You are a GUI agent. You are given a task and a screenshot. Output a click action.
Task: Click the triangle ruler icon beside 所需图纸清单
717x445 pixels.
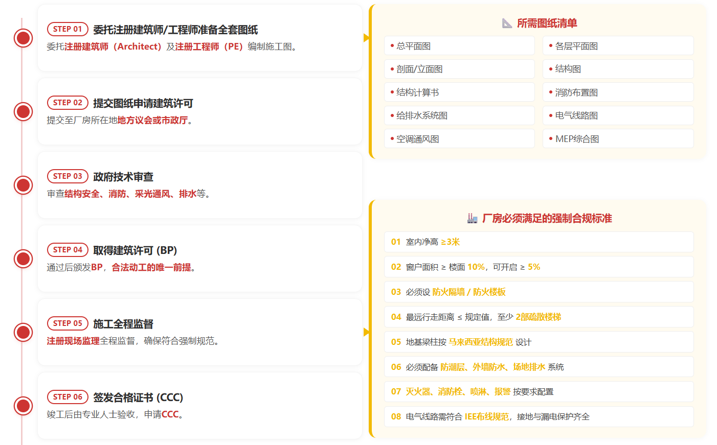[x=507, y=23]
